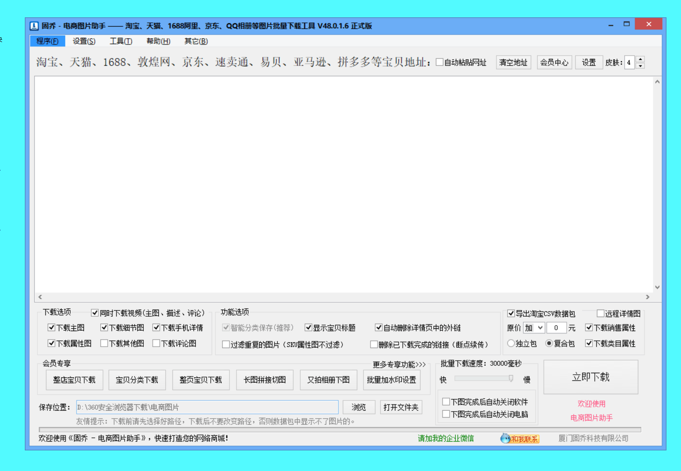Click the 和我联系 QQ contact icon
This screenshot has height=471, width=681.
point(519,438)
